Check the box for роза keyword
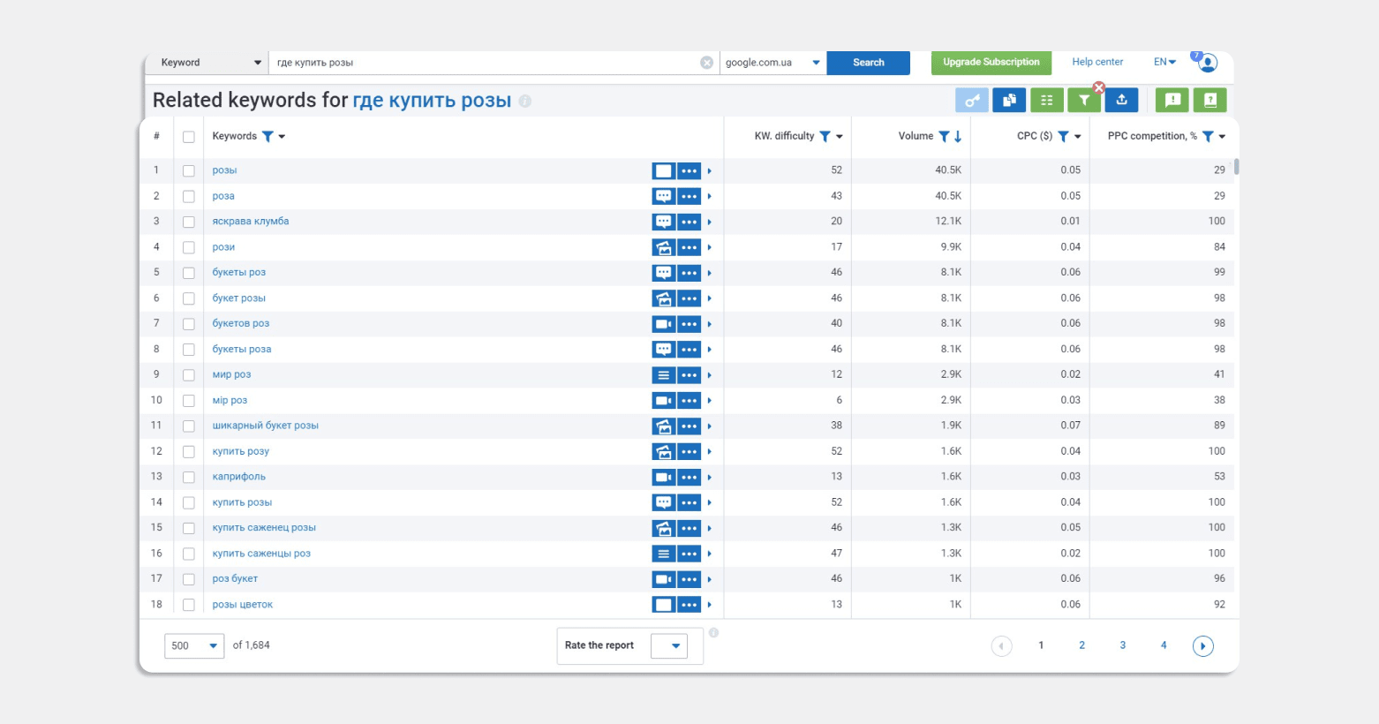1379x724 pixels. (188, 196)
